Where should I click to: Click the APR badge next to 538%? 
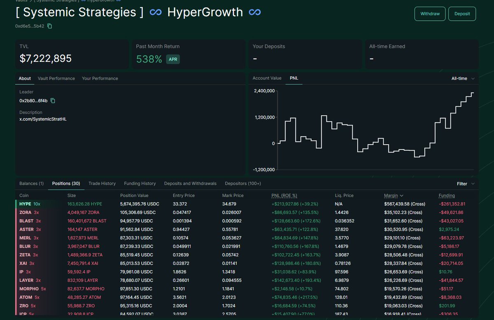coord(173,59)
